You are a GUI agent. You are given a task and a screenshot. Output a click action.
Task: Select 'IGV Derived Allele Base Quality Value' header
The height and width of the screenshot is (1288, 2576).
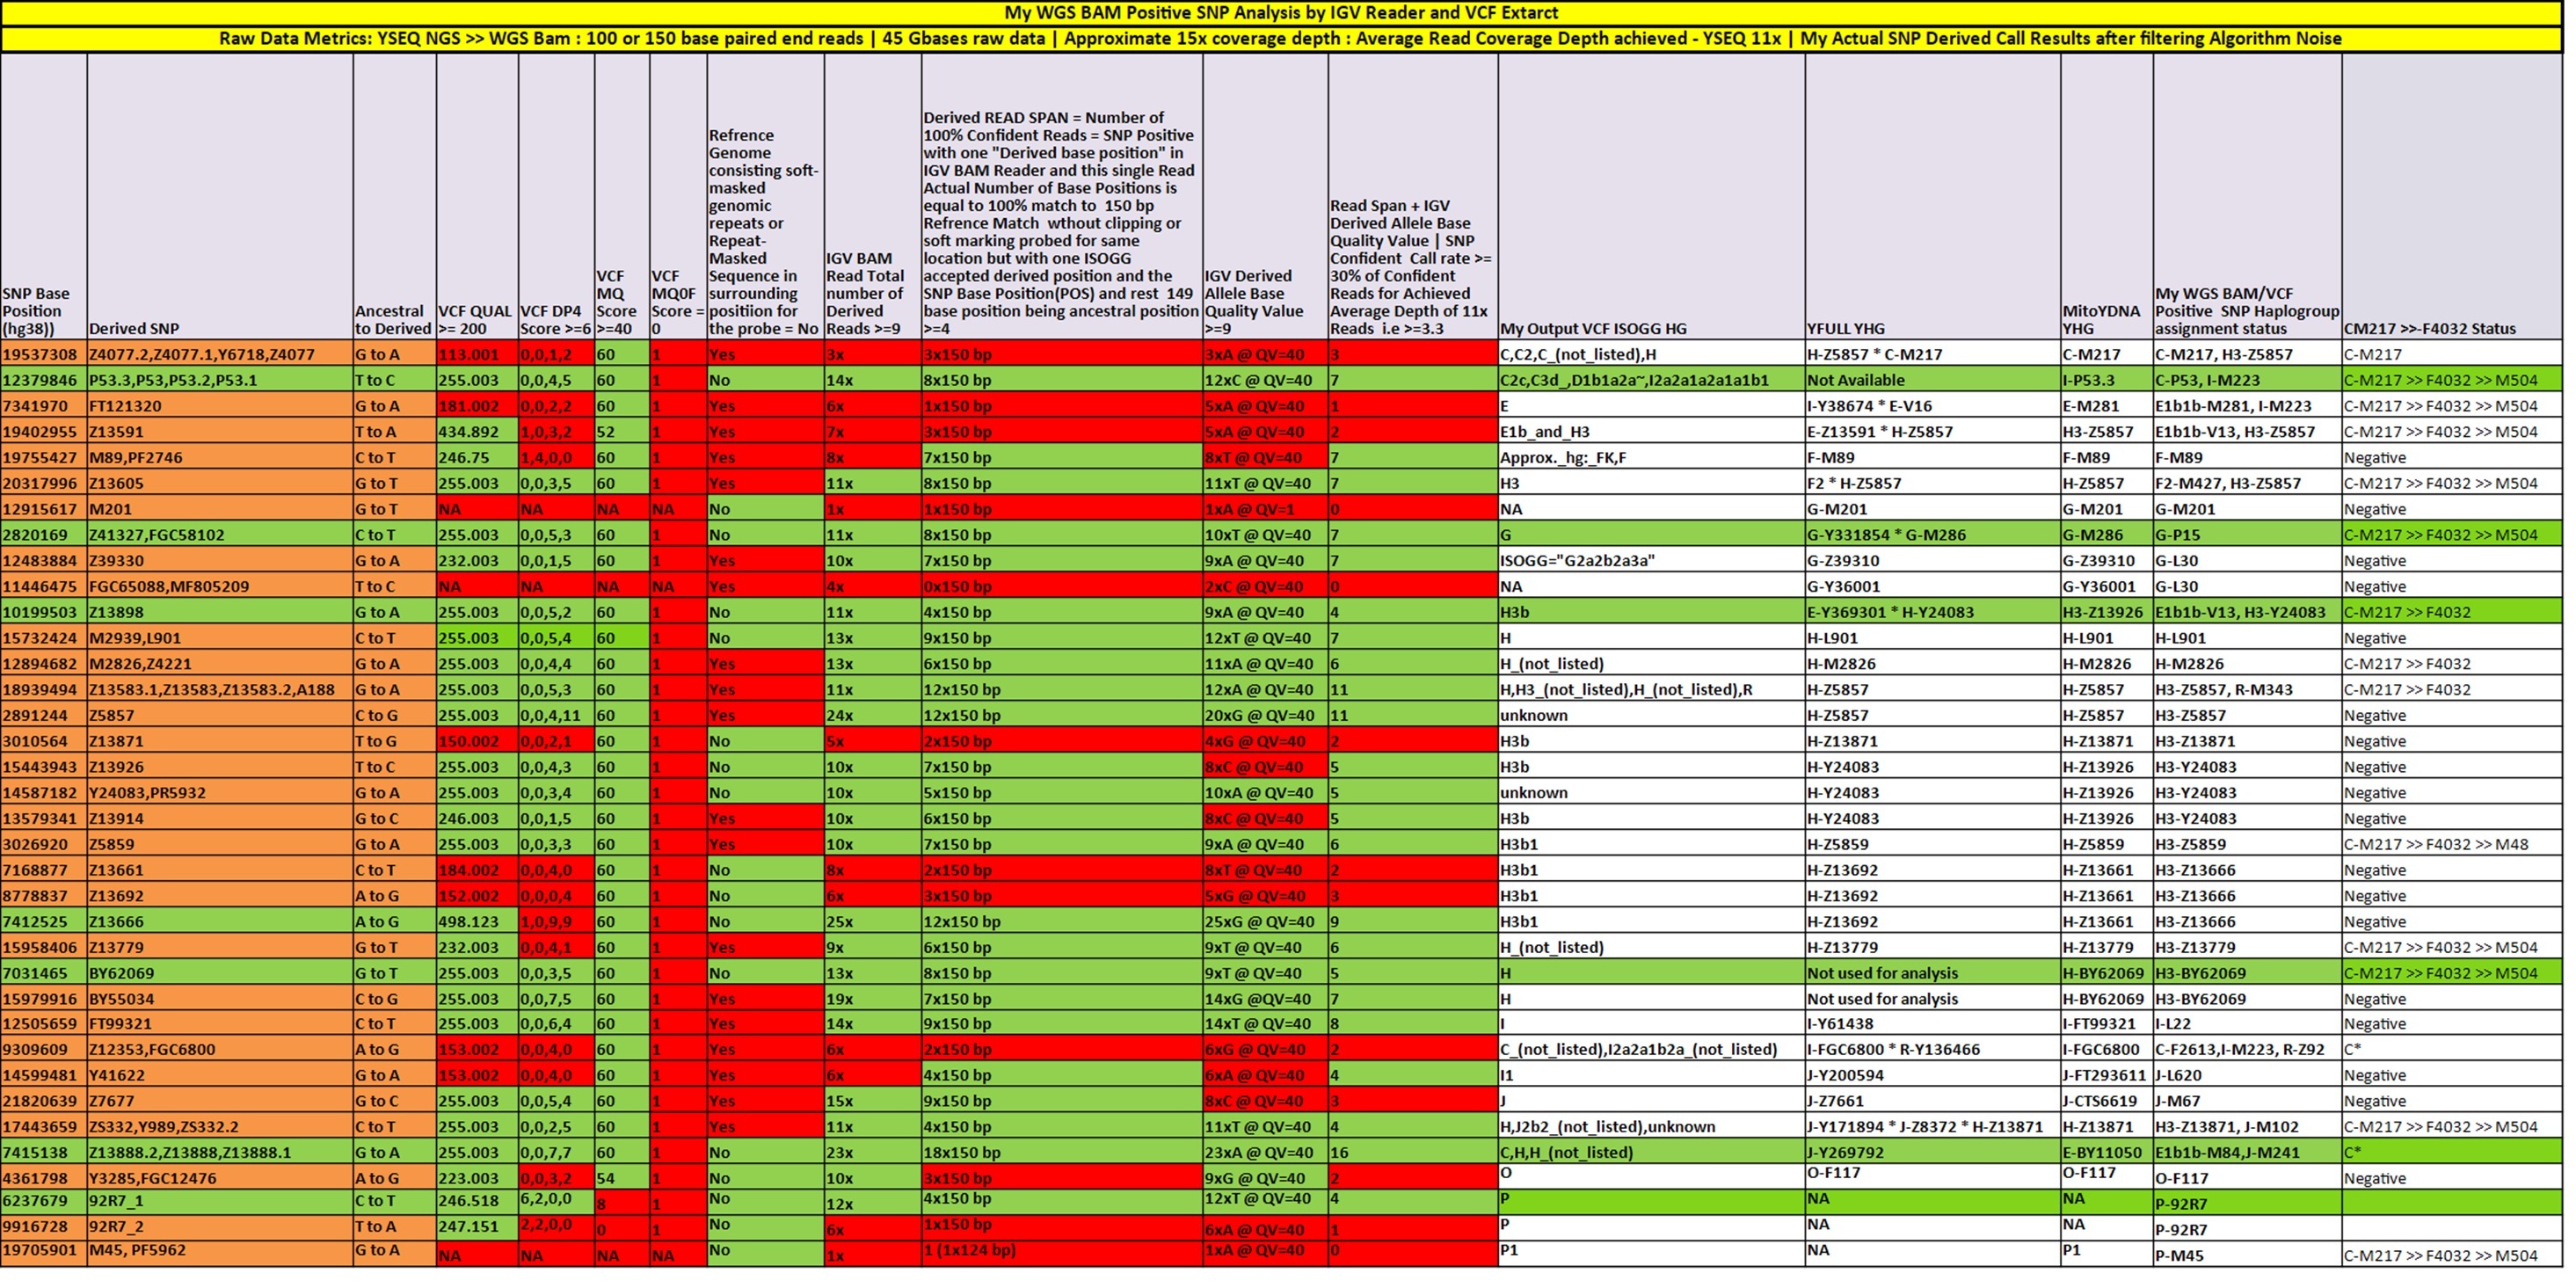[1265, 197]
